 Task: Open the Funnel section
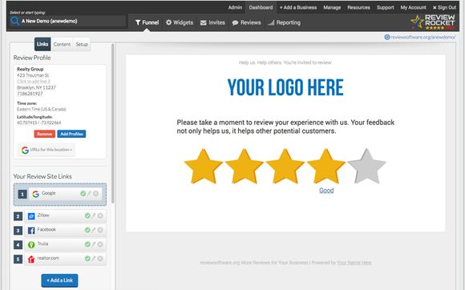tap(147, 22)
